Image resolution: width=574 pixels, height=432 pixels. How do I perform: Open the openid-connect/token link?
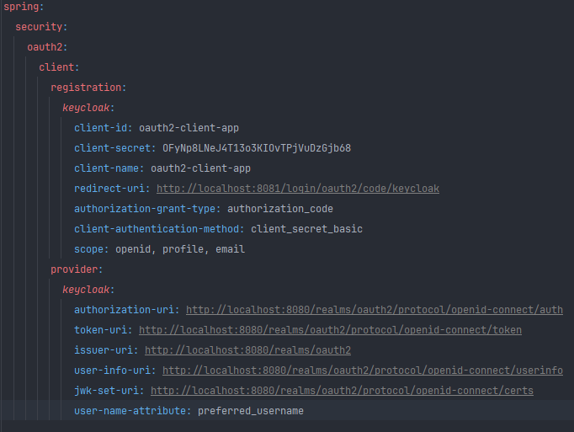click(x=330, y=330)
